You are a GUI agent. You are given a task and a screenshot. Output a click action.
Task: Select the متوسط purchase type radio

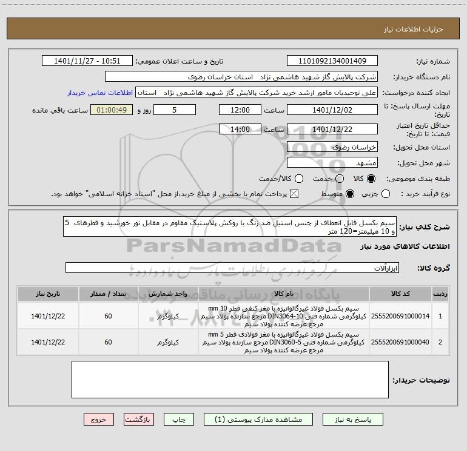(x=350, y=194)
